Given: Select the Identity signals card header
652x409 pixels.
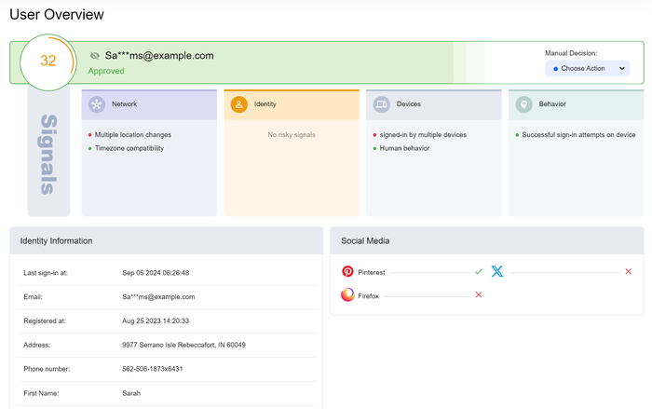Looking at the screenshot, I should coord(292,104).
